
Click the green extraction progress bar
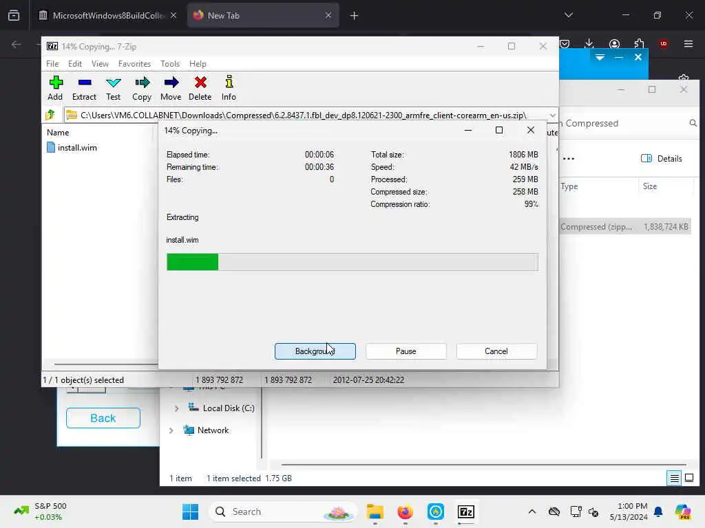pos(352,262)
